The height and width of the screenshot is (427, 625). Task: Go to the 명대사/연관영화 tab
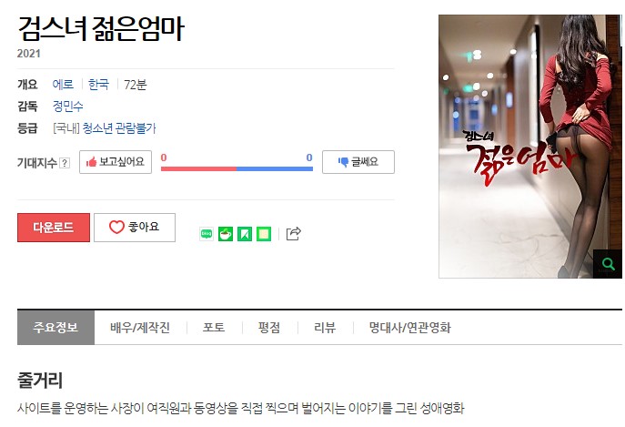409,328
